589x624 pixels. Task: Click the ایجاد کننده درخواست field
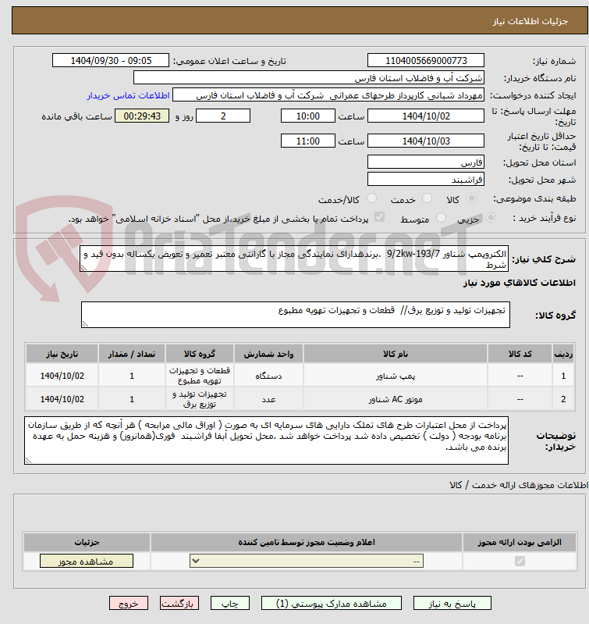coord(328,95)
